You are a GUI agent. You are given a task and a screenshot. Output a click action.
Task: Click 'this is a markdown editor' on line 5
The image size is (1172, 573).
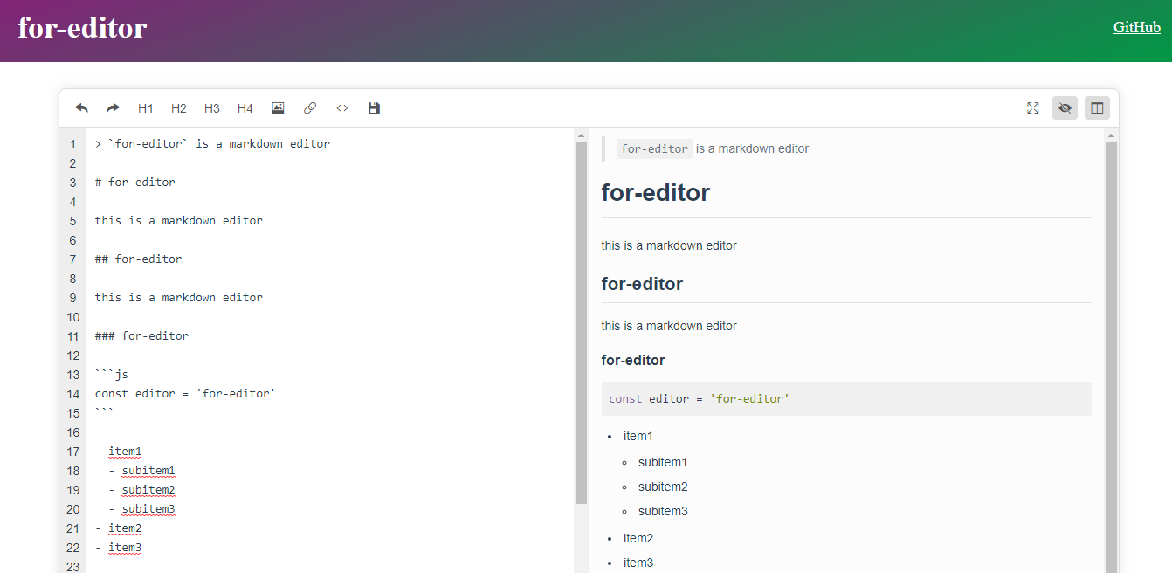point(179,221)
